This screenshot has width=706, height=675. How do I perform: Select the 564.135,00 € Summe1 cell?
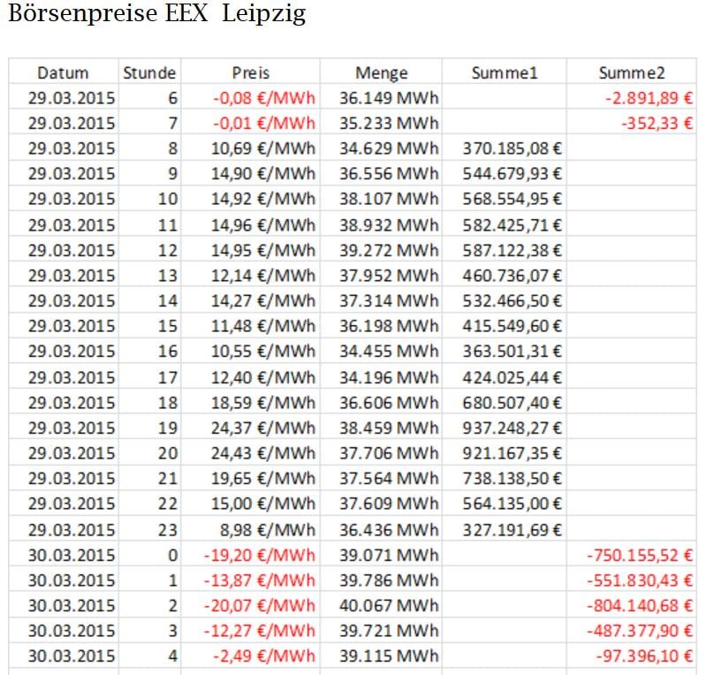(x=512, y=504)
